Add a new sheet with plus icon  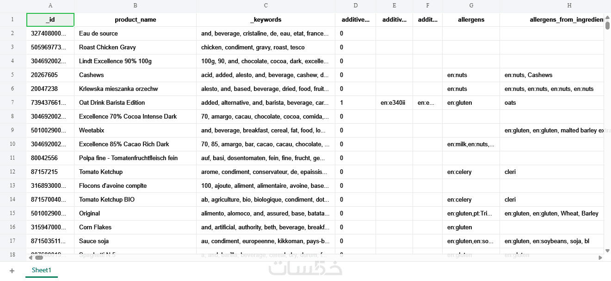[x=12, y=271]
